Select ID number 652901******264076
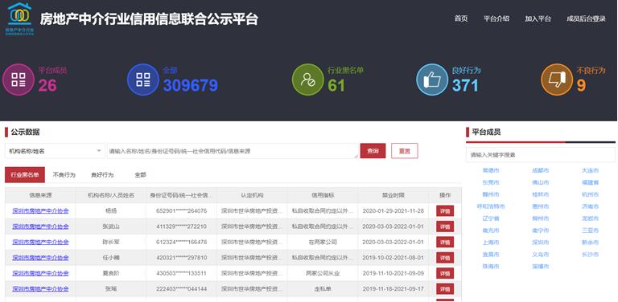The width and height of the screenshot is (618, 302). pos(181,210)
